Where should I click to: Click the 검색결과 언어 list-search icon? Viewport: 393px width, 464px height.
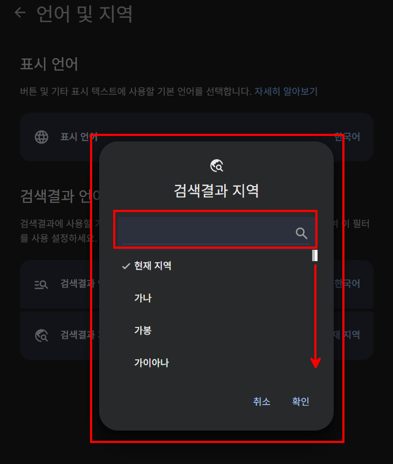click(x=41, y=284)
